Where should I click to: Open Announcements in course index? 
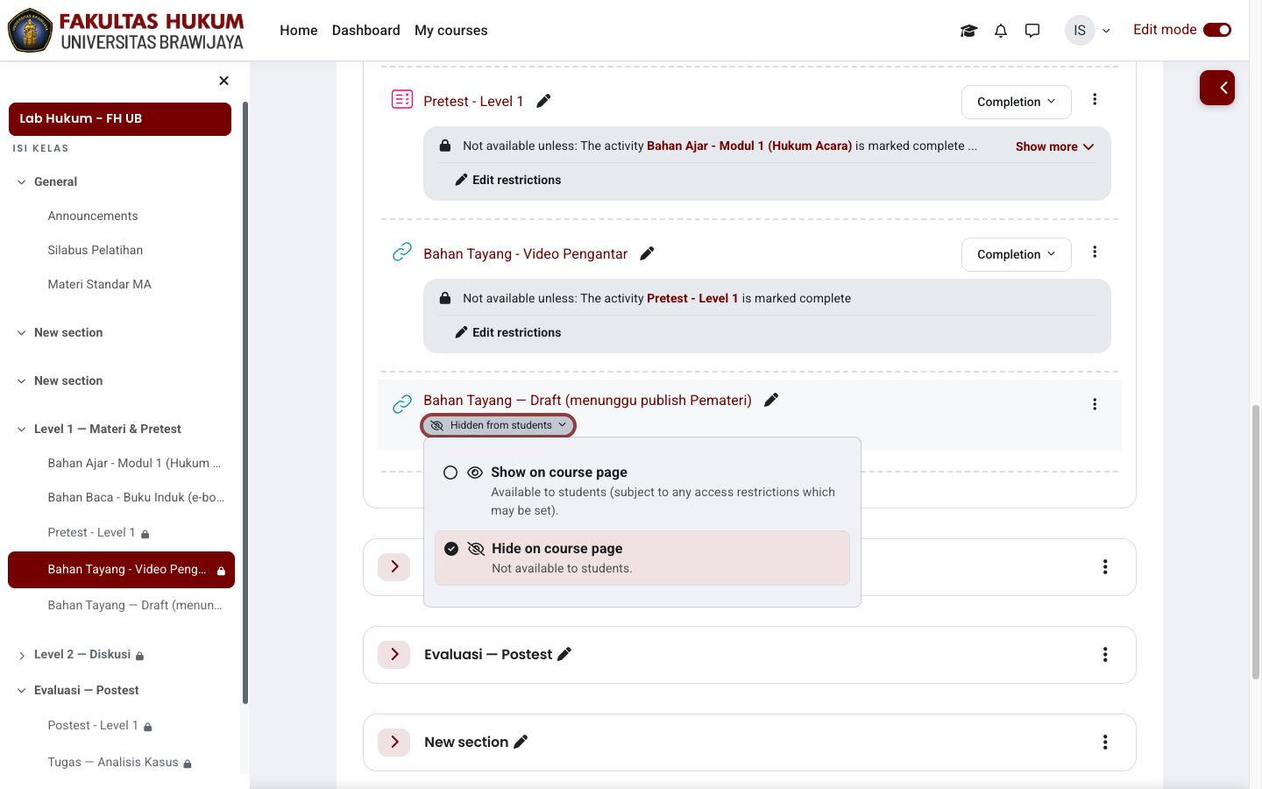93,216
